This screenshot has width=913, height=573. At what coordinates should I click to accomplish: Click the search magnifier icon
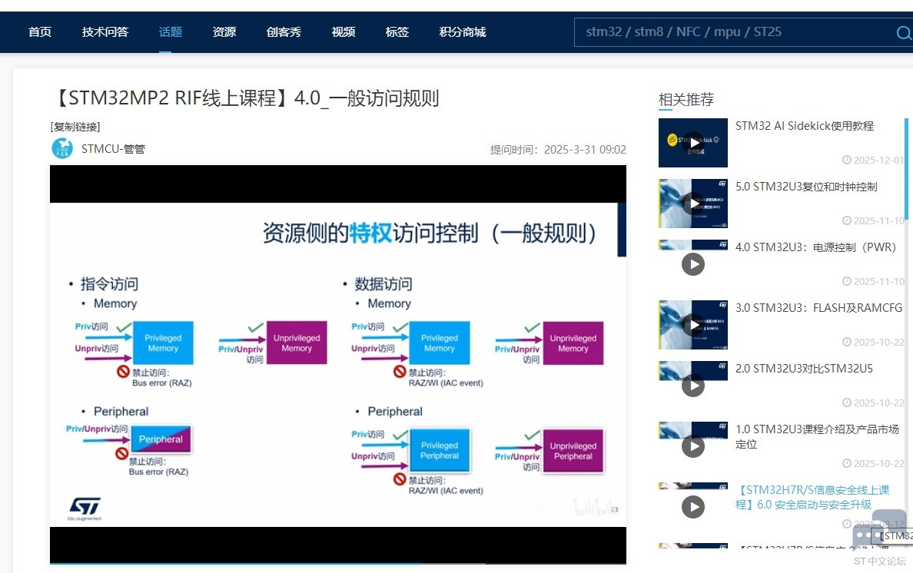click(904, 32)
